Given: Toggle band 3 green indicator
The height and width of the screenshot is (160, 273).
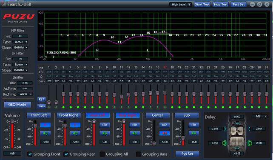Looking at the screenshot, I should click(63, 107).
